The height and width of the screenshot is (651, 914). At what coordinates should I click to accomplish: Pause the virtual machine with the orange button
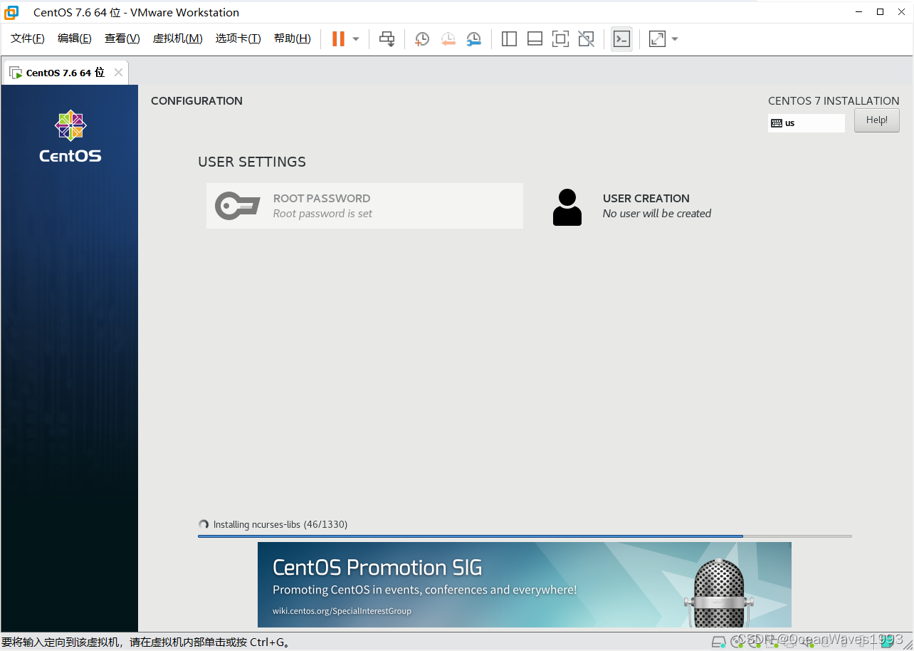pos(338,39)
